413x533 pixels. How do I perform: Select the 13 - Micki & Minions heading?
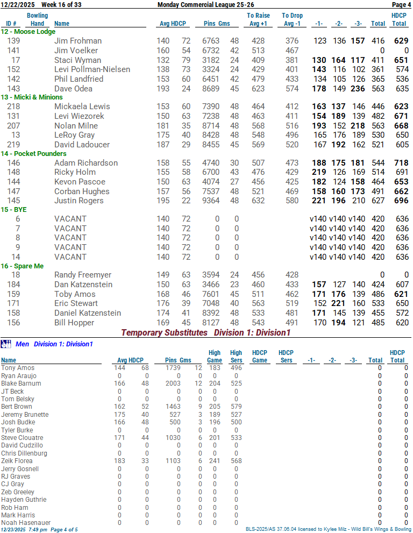coord(32,97)
